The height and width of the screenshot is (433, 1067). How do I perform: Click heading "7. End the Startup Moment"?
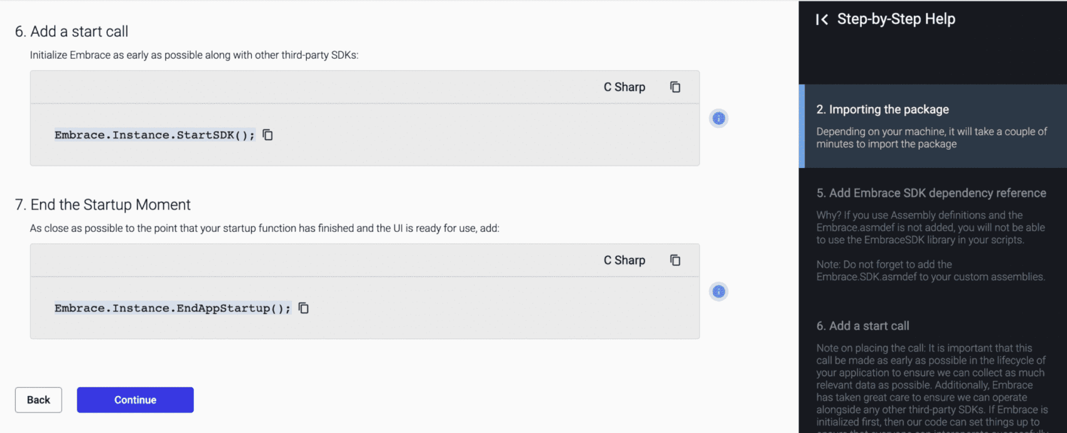coord(102,205)
